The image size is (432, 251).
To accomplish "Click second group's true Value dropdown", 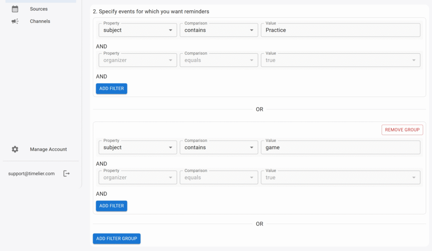I will pyautogui.click(x=340, y=178).
